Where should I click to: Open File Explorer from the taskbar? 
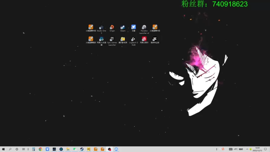(x=68, y=149)
